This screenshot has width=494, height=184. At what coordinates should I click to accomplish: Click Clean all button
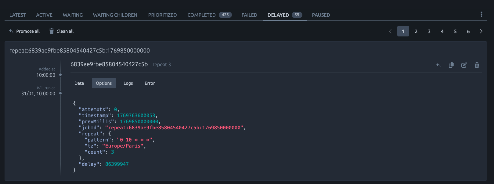[x=61, y=31]
